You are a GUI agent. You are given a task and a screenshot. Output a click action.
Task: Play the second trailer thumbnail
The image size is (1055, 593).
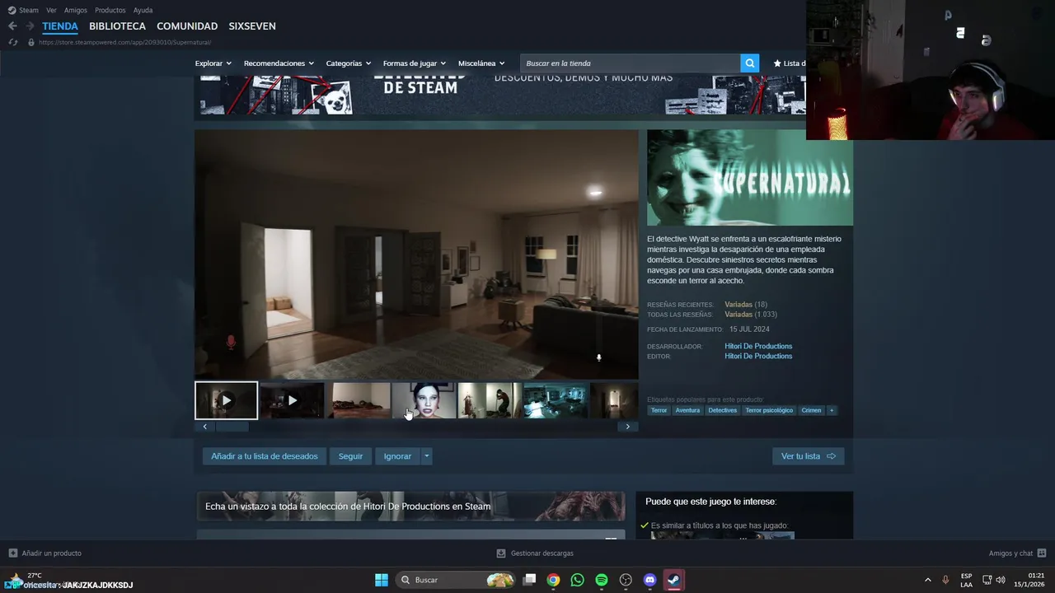(292, 400)
